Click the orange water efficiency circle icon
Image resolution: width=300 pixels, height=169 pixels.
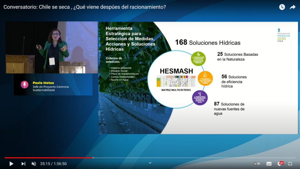(205, 78)
